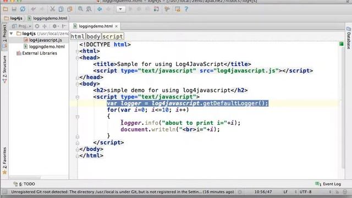Open the UTF-8 encoding selector
The height and width of the screenshot is (198, 352).
coord(315,192)
